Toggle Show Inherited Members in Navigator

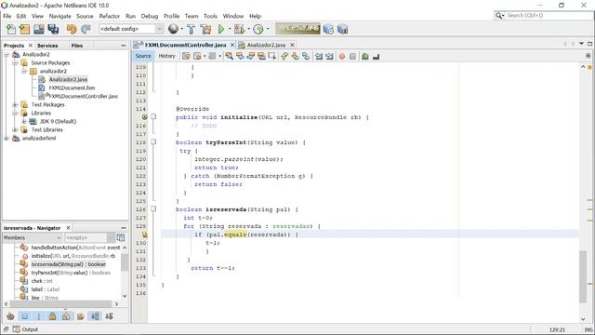[x=10, y=316]
